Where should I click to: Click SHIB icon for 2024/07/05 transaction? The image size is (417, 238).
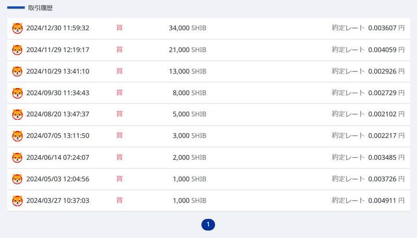tap(18, 136)
